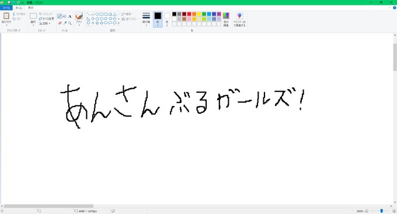Select the Text tool (A)
The height and width of the screenshot is (214, 397).
(x=70, y=16)
